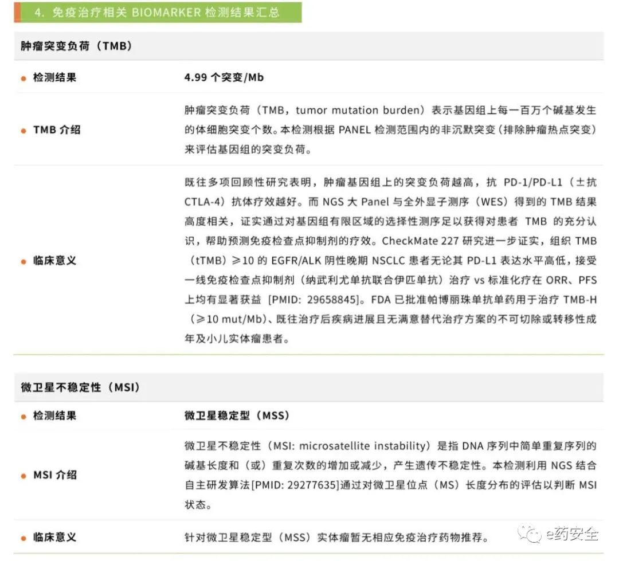Click the "临床意义" label in the TMB section

click(x=54, y=261)
